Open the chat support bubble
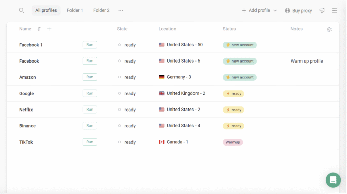Image resolution: width=347 pixels, height=194 pixels. (x=333, y=180)
